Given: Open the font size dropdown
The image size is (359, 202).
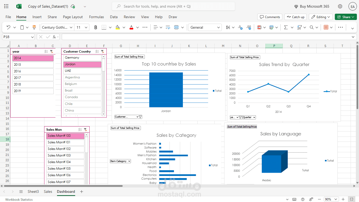Looking at the screenshot, I should coord(86,27).
